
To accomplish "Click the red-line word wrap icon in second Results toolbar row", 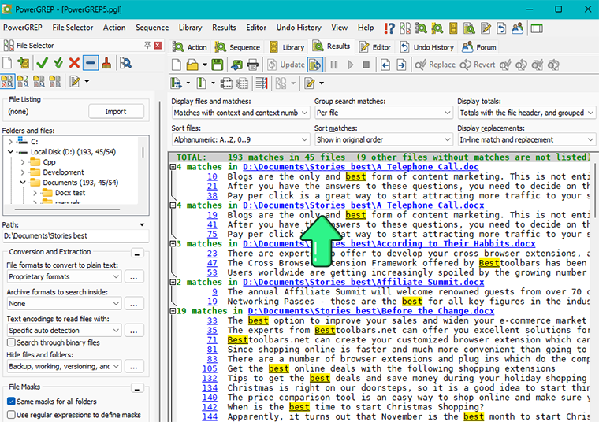I will coord(262,83).
